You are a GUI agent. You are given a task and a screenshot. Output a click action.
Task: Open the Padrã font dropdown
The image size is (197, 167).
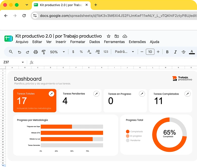(x=124, y=52)
